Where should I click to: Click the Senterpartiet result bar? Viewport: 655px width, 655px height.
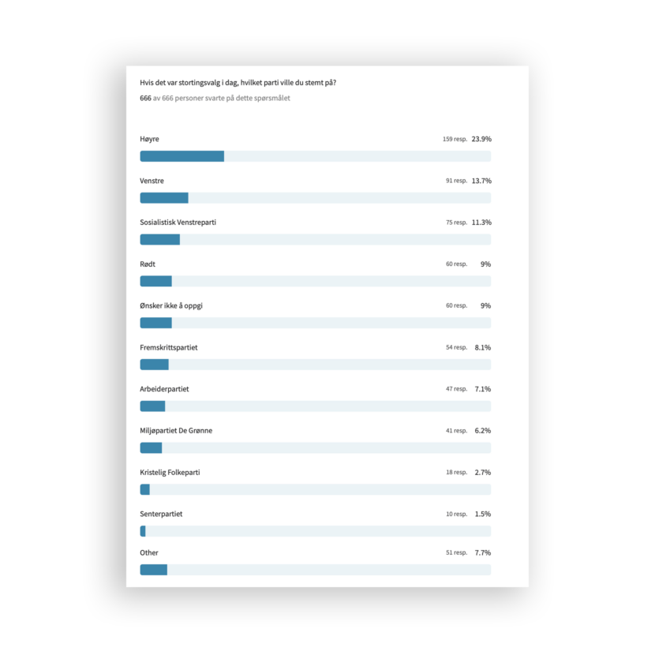point(315,531)
